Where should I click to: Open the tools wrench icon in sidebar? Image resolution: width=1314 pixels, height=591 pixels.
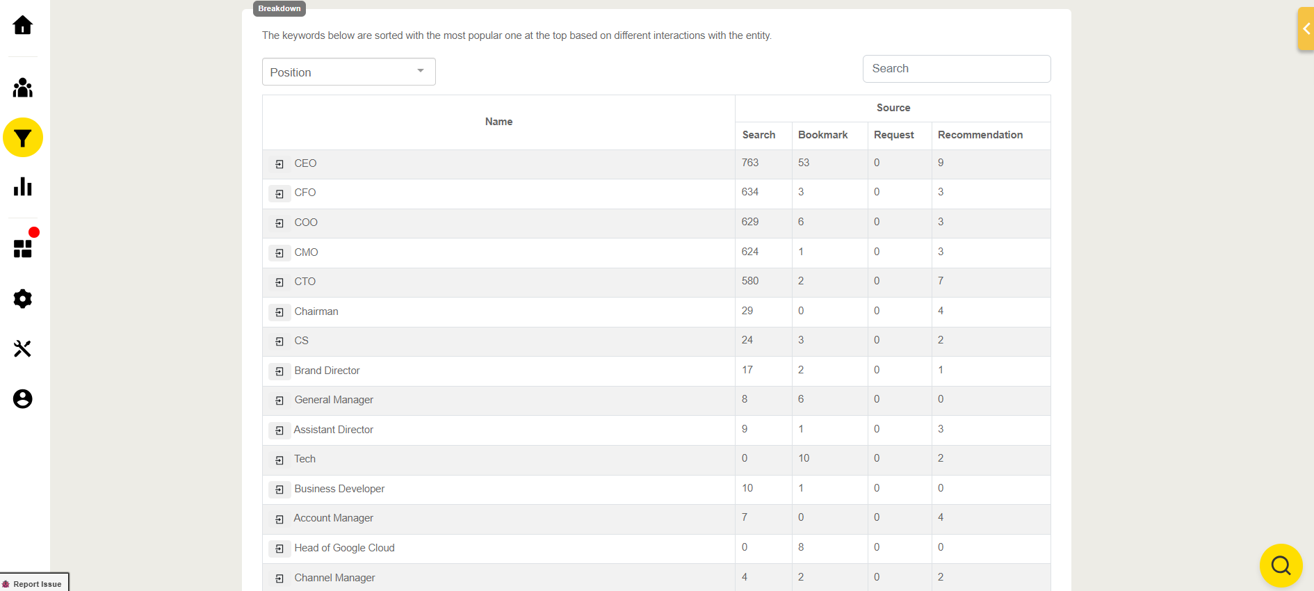[x=23, y=348]
